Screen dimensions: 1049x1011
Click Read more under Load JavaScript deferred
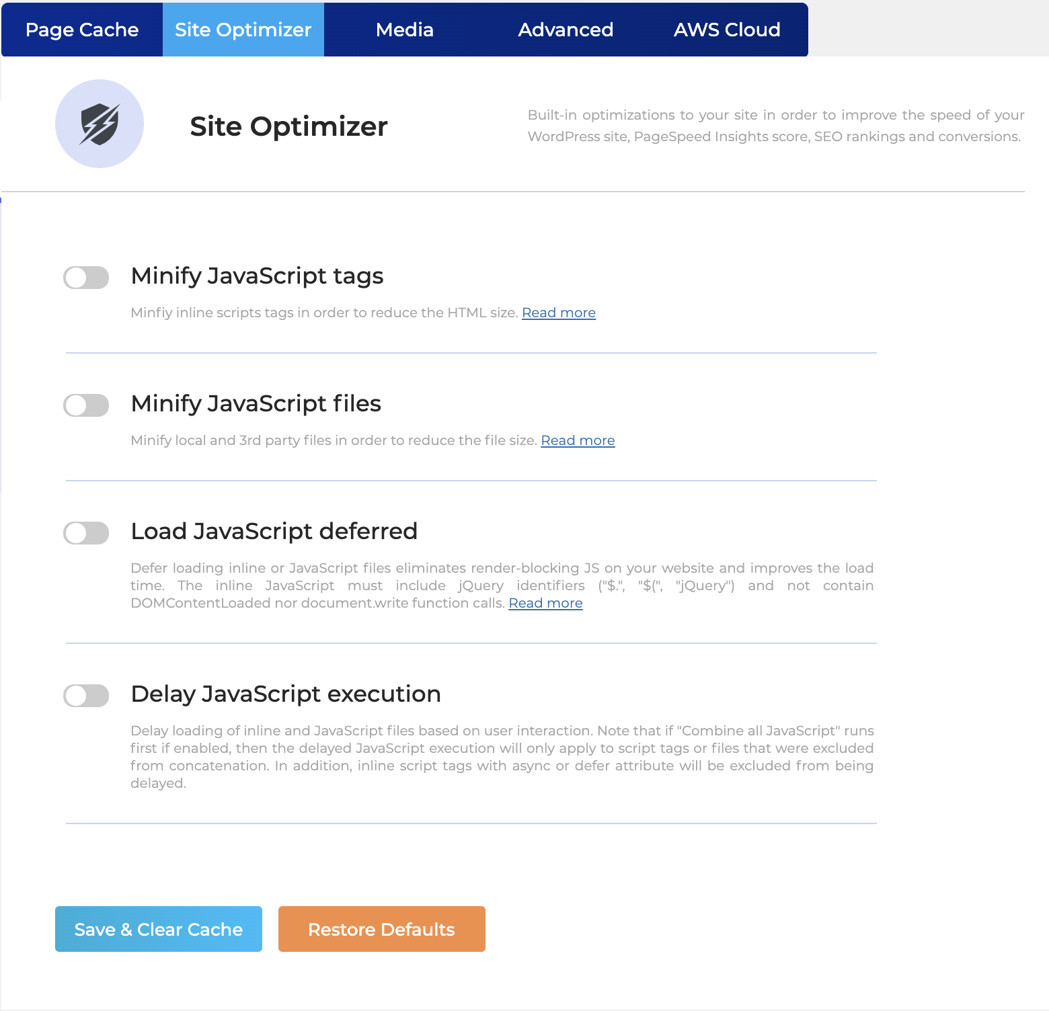pos(545,603)
